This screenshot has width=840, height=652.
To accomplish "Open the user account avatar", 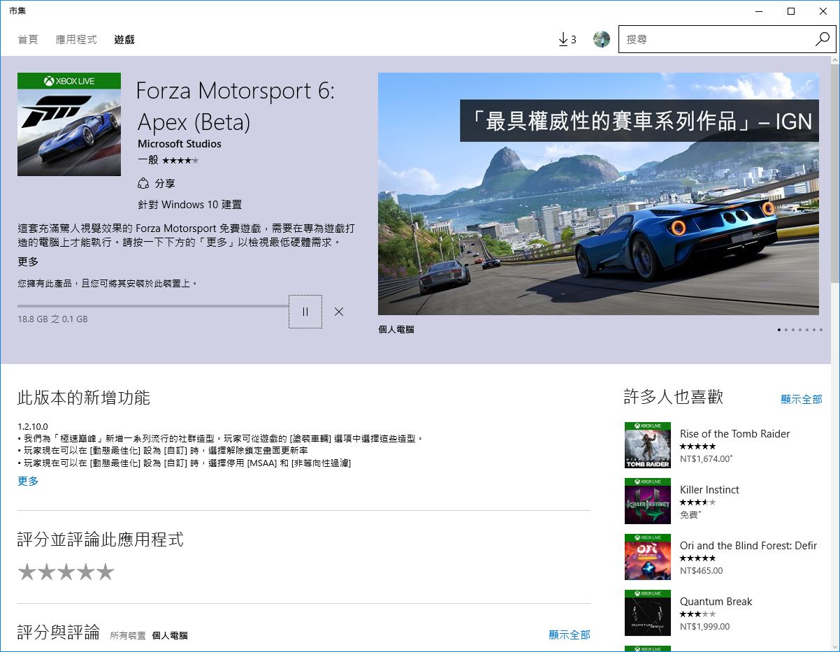I will pyautogui.click(x=601, y=40).
